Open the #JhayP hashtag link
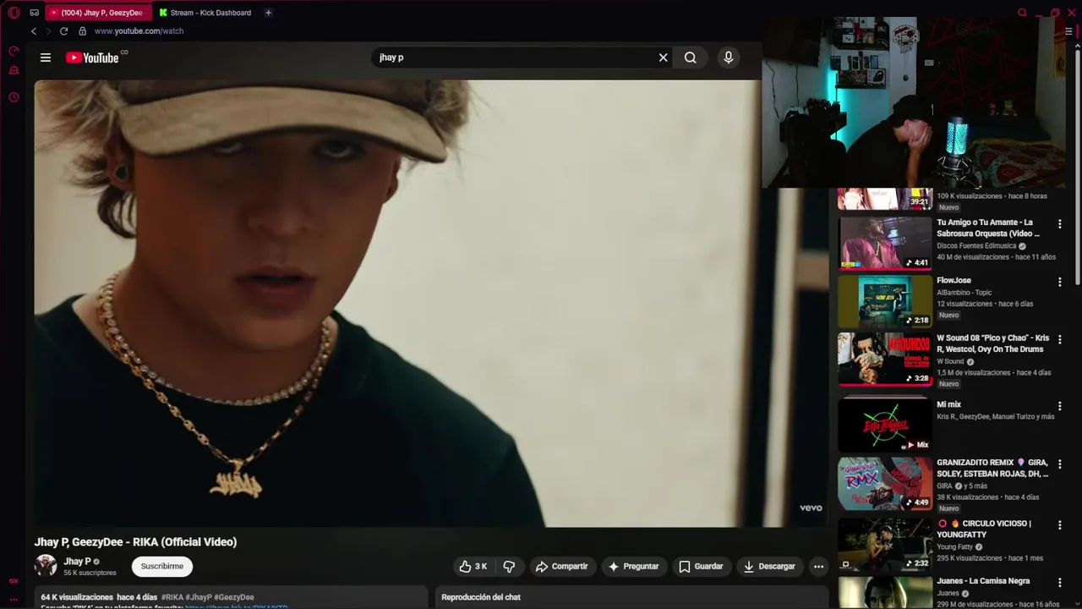Viewport: 1082px width, 609px height. (199, 597)
